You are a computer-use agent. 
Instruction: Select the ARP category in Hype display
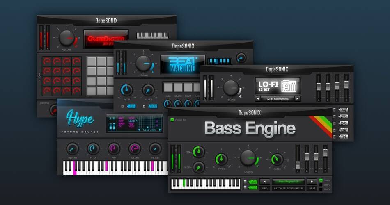121,121
